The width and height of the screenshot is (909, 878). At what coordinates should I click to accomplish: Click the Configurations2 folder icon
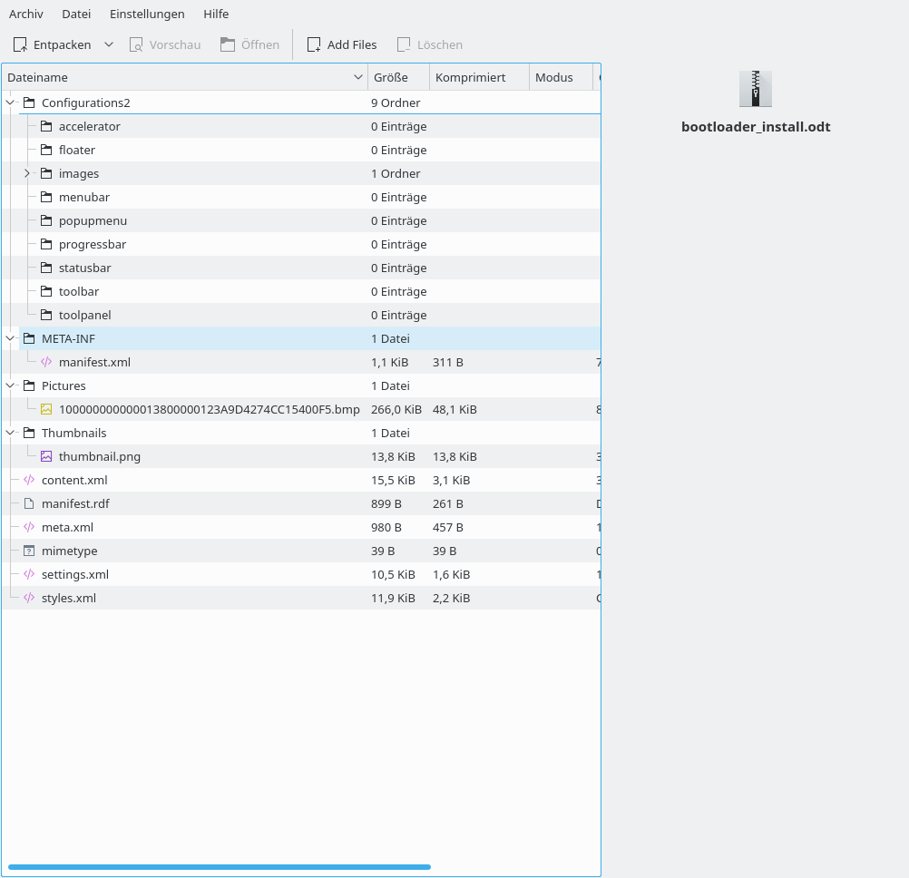[x=29, y=102]
